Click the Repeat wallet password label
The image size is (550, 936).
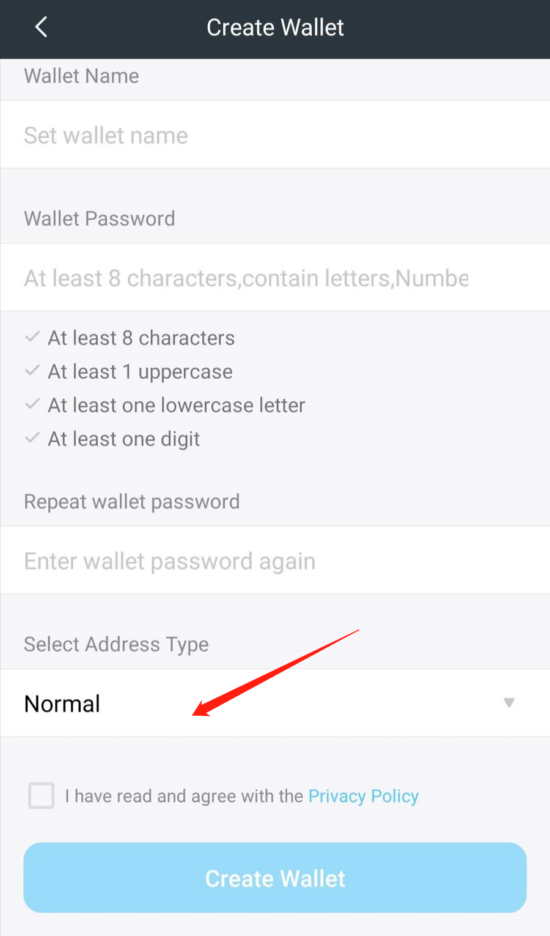click(x=131, y=502)
